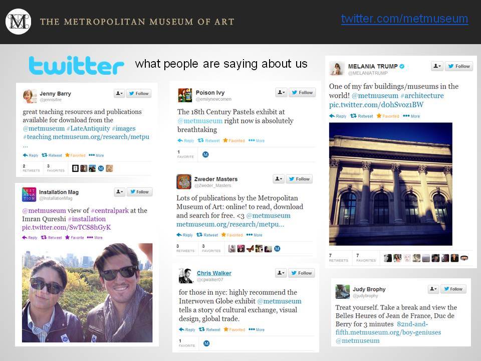Click Melania Trump's verified badge
The image size is (481, 361).
point(402,66)
